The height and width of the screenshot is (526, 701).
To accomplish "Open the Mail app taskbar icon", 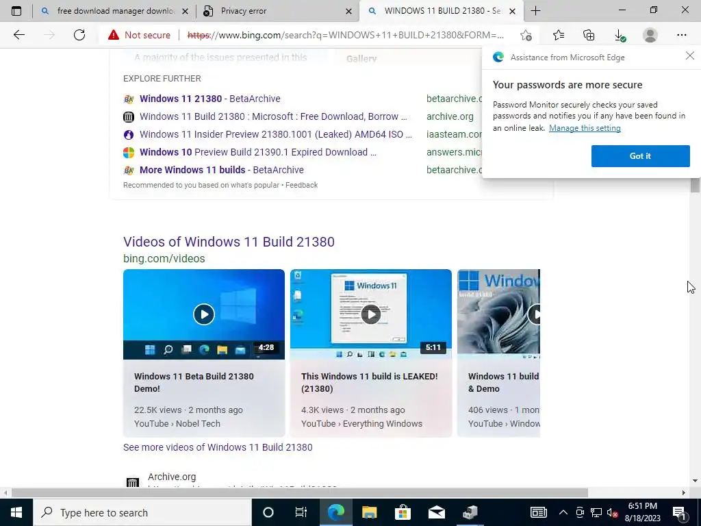I will click(436, 512).
